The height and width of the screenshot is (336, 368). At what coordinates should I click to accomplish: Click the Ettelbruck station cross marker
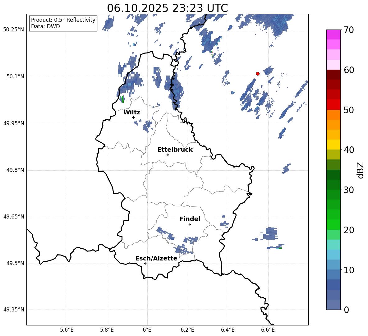tap(168, 155)
